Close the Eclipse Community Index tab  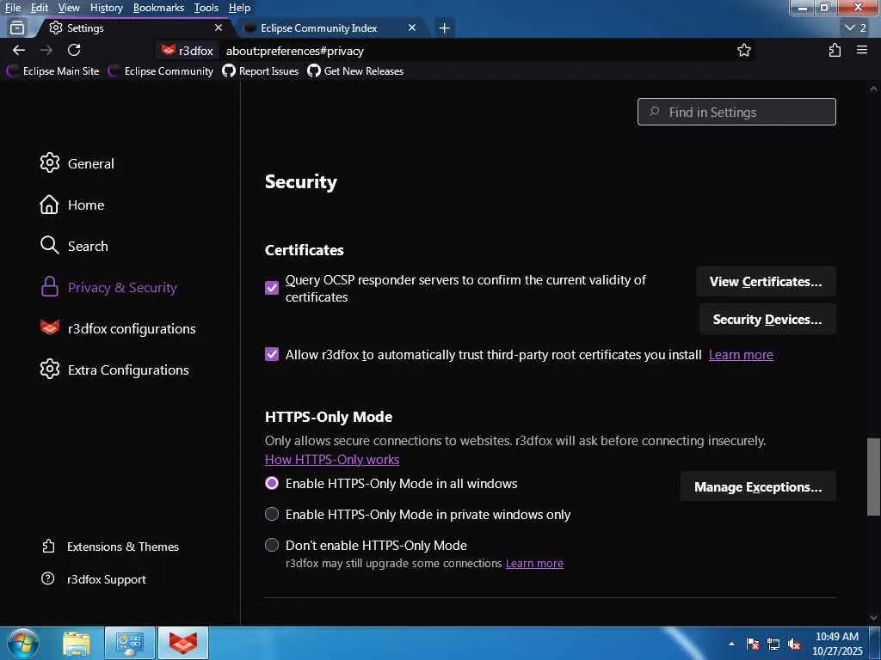[412, 27]
